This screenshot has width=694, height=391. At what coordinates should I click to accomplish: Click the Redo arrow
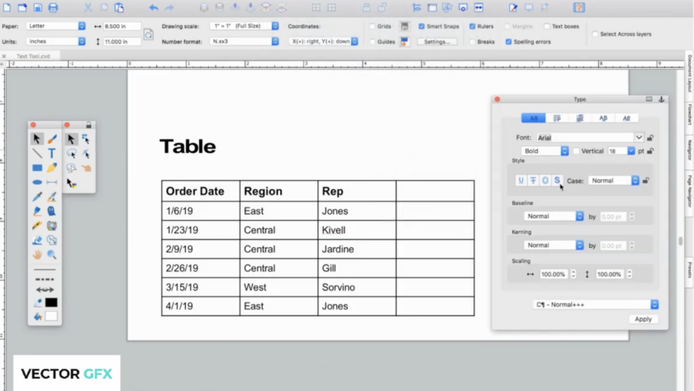coord(169,7)
